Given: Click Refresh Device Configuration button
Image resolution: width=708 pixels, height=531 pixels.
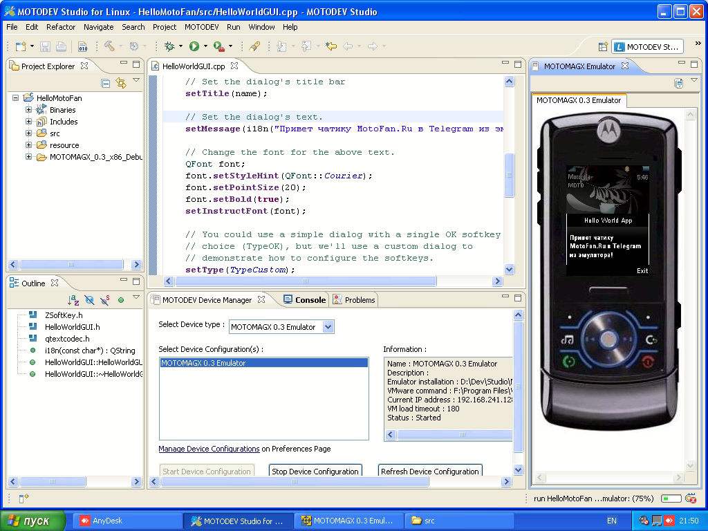Looking at the screenshot, I should click(x=430, y=471).
